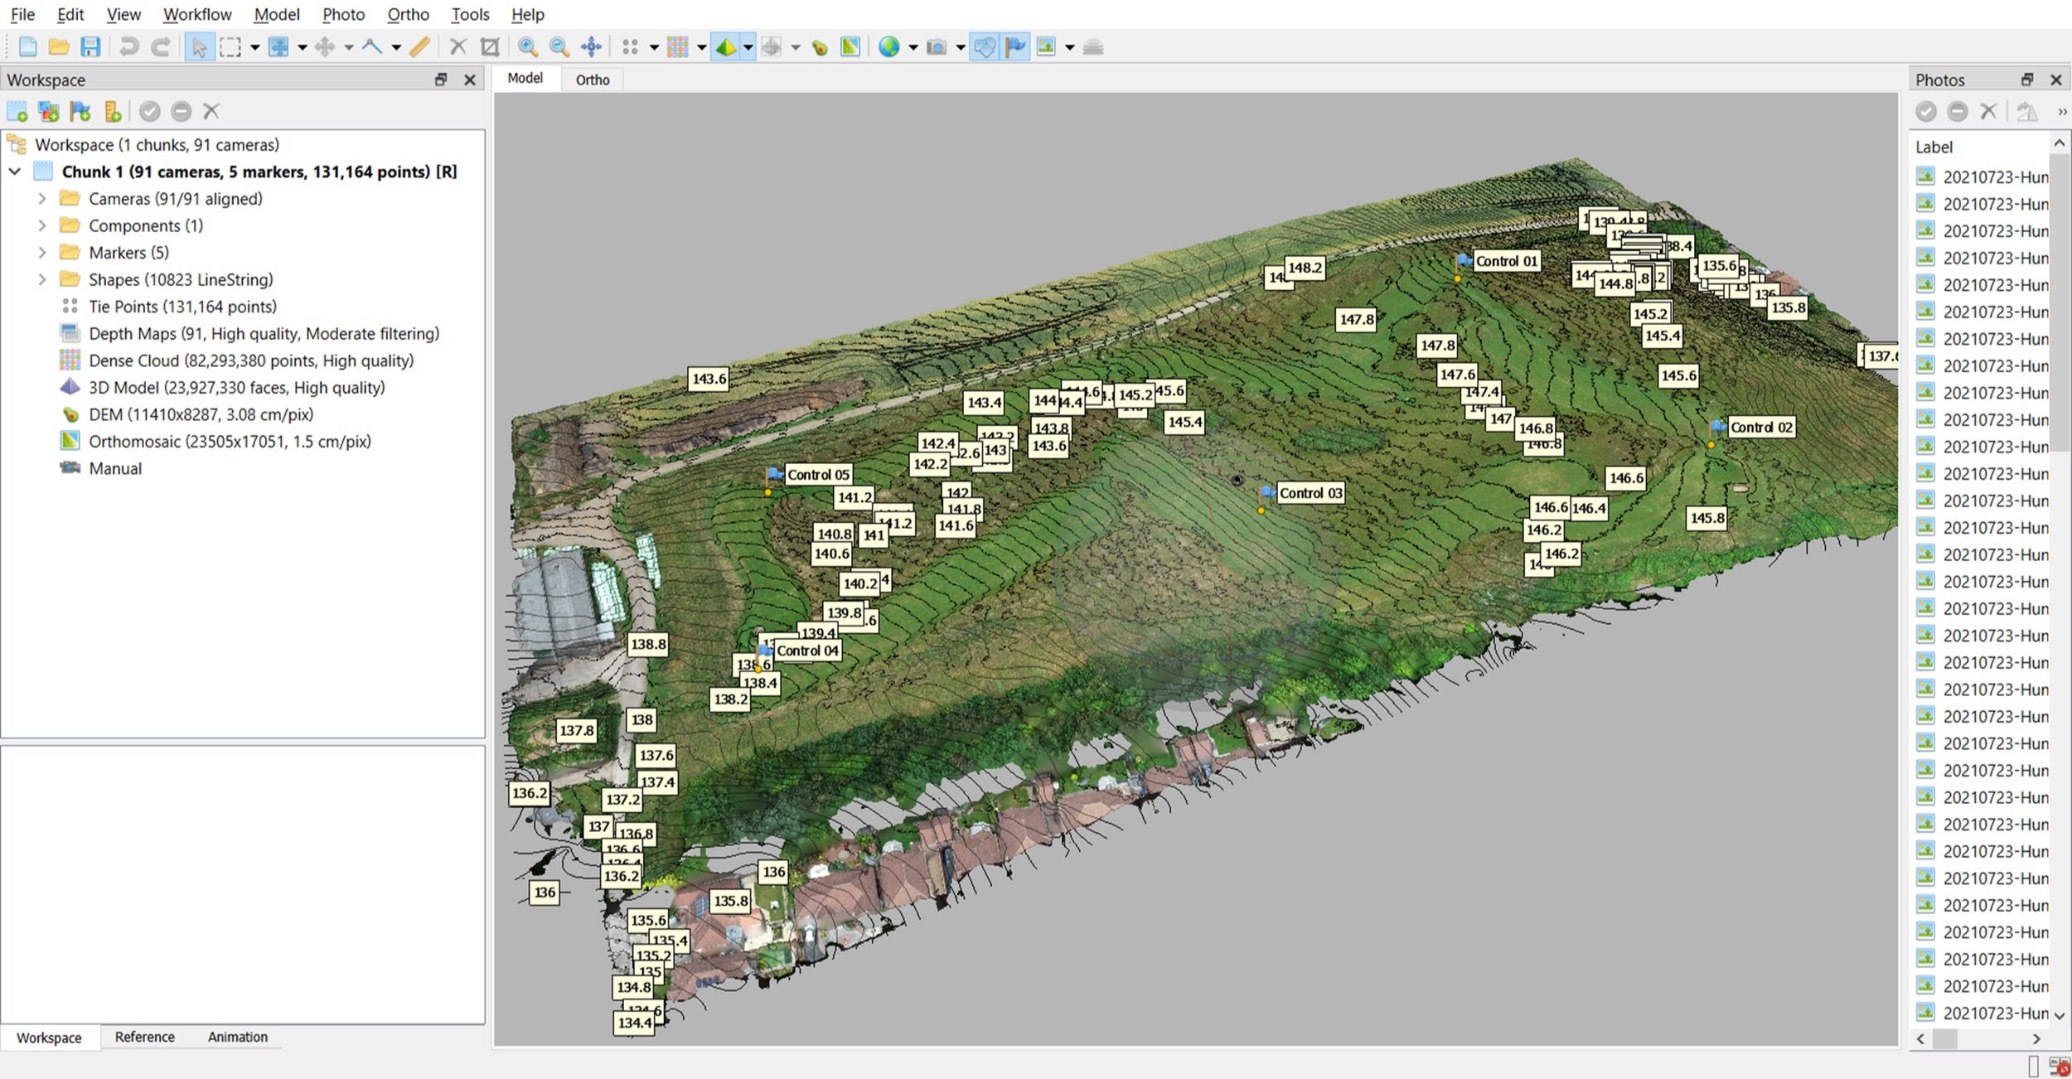The image size is (2072, 1079).
Task: Redo the last undone action
Action: (161, 47)
